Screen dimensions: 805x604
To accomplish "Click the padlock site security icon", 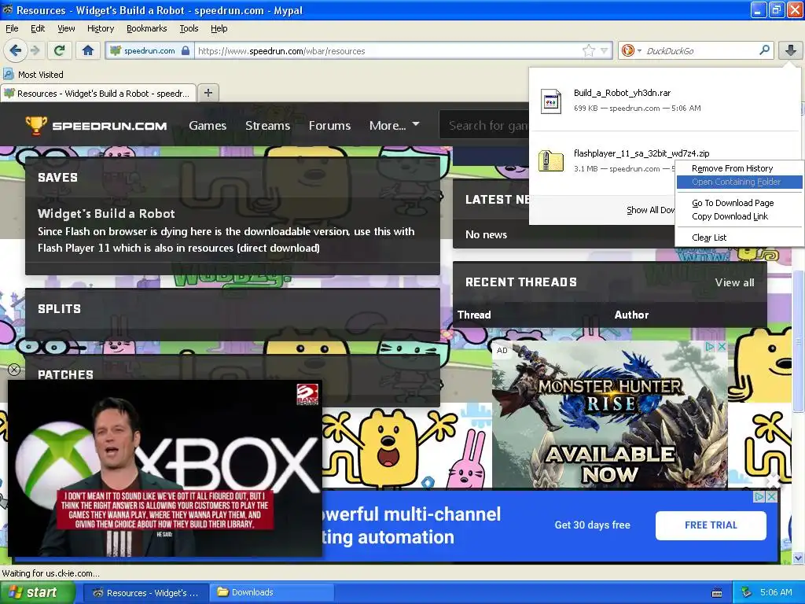I will (x=186, y=50).
